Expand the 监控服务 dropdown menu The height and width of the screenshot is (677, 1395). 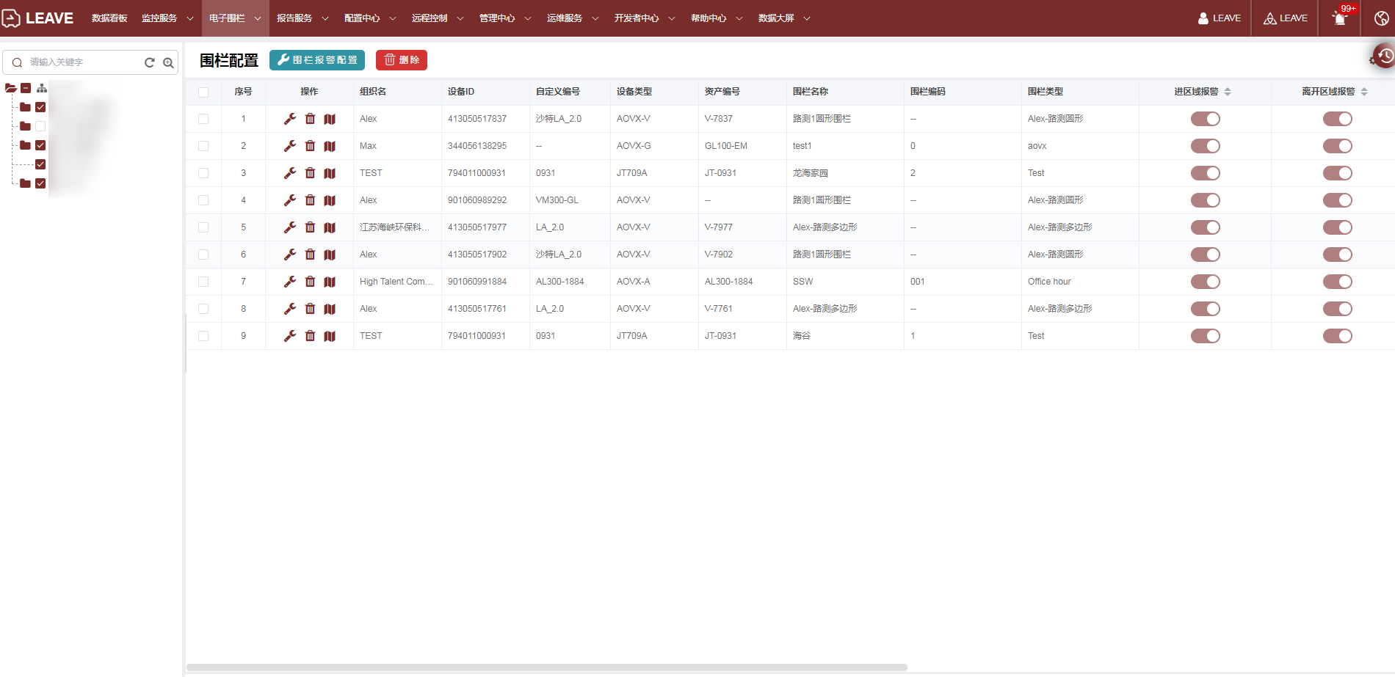167,18
